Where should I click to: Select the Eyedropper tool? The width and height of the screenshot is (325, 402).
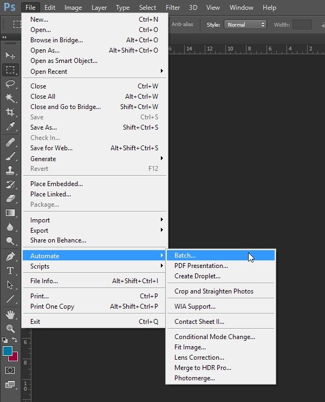tap(10, 126)
